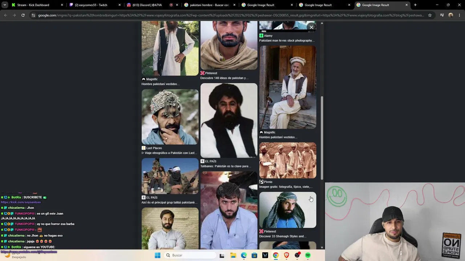
Task: Click the Last Places source label
Action: [154, 148]
